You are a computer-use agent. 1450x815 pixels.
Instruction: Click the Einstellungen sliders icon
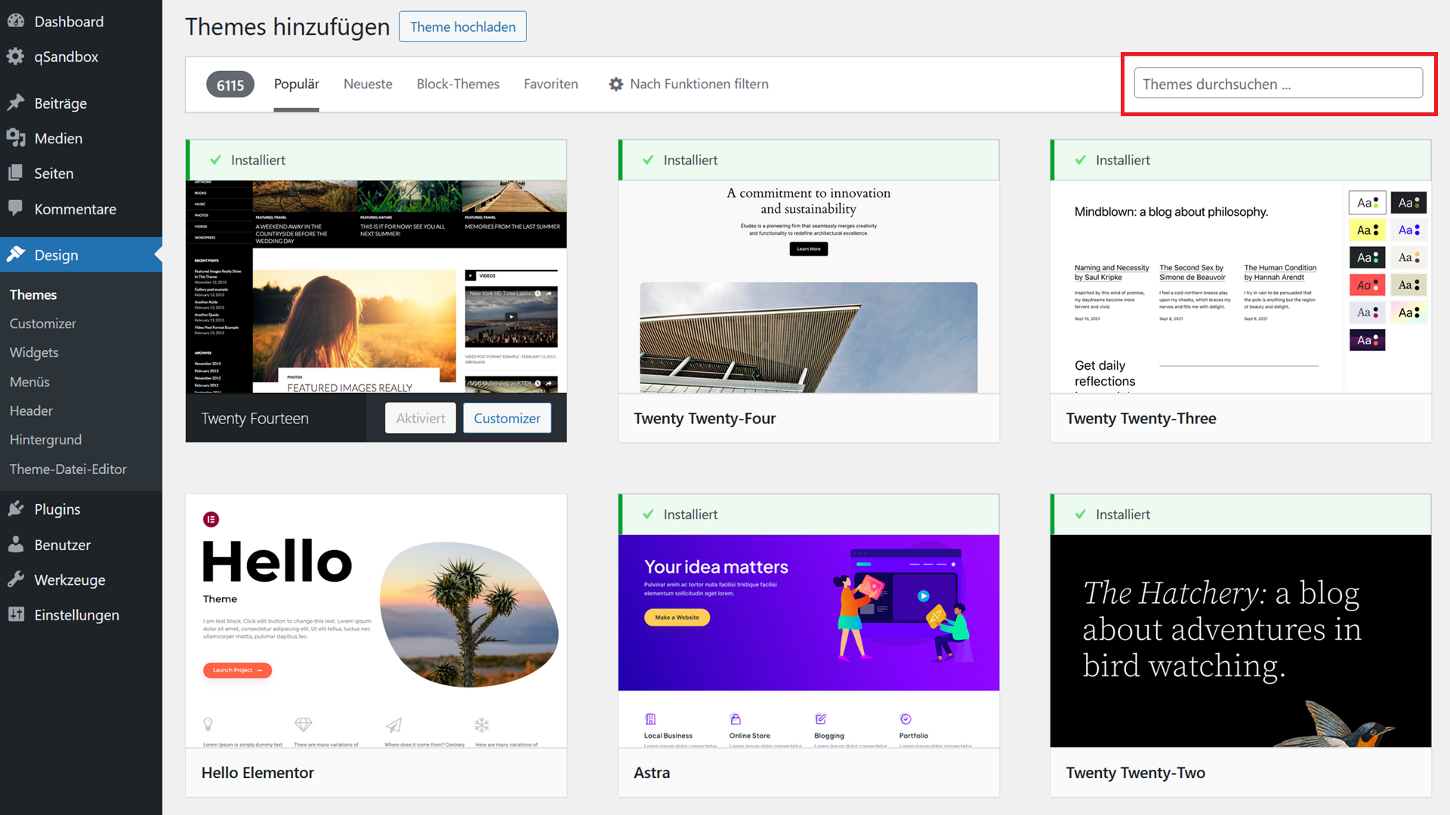(16, 614)
